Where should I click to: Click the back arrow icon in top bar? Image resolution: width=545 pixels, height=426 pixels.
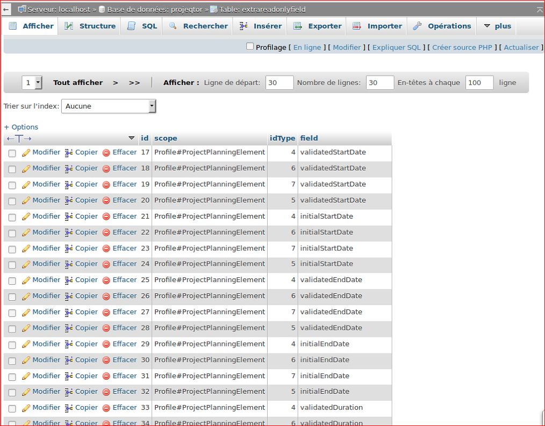point(6,9)
